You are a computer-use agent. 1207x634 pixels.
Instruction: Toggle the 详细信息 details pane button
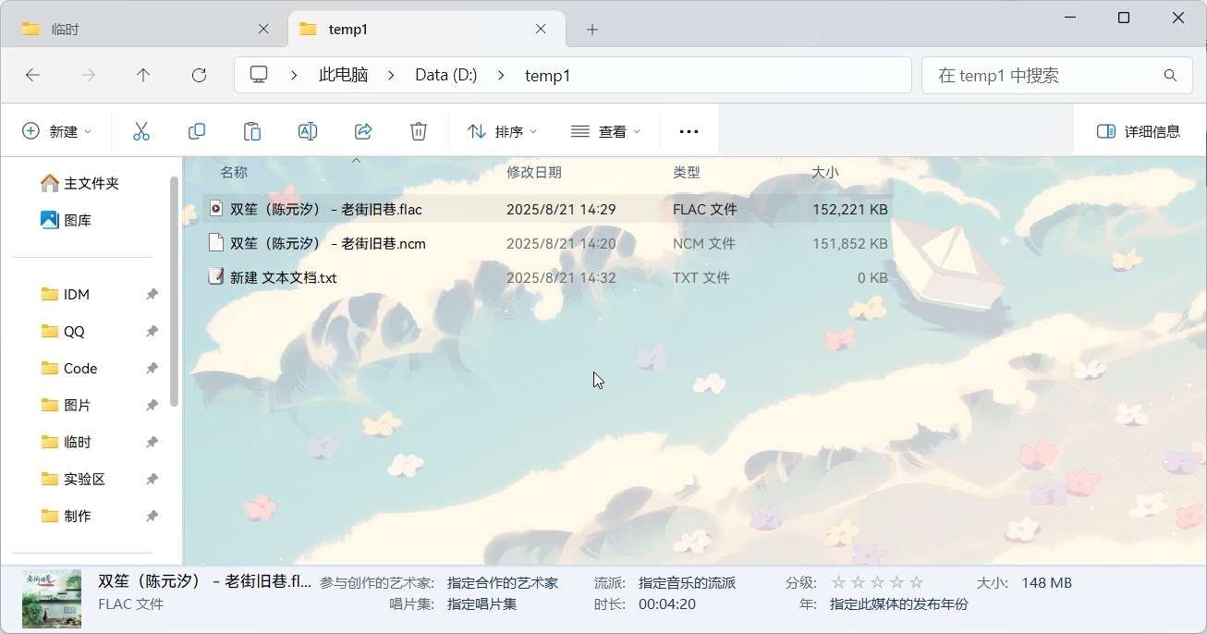click(1139, 131)
